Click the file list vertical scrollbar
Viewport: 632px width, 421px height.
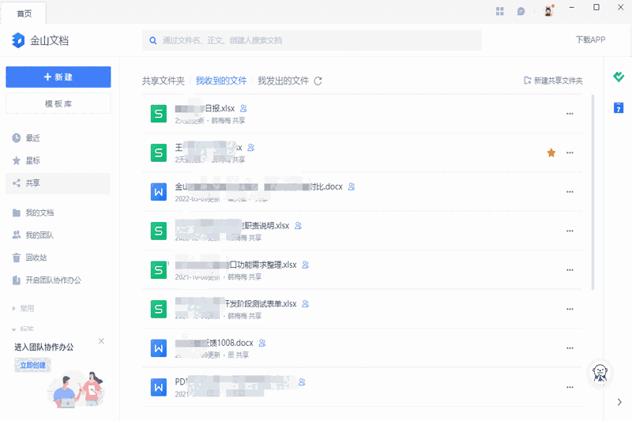coord(592,192)
